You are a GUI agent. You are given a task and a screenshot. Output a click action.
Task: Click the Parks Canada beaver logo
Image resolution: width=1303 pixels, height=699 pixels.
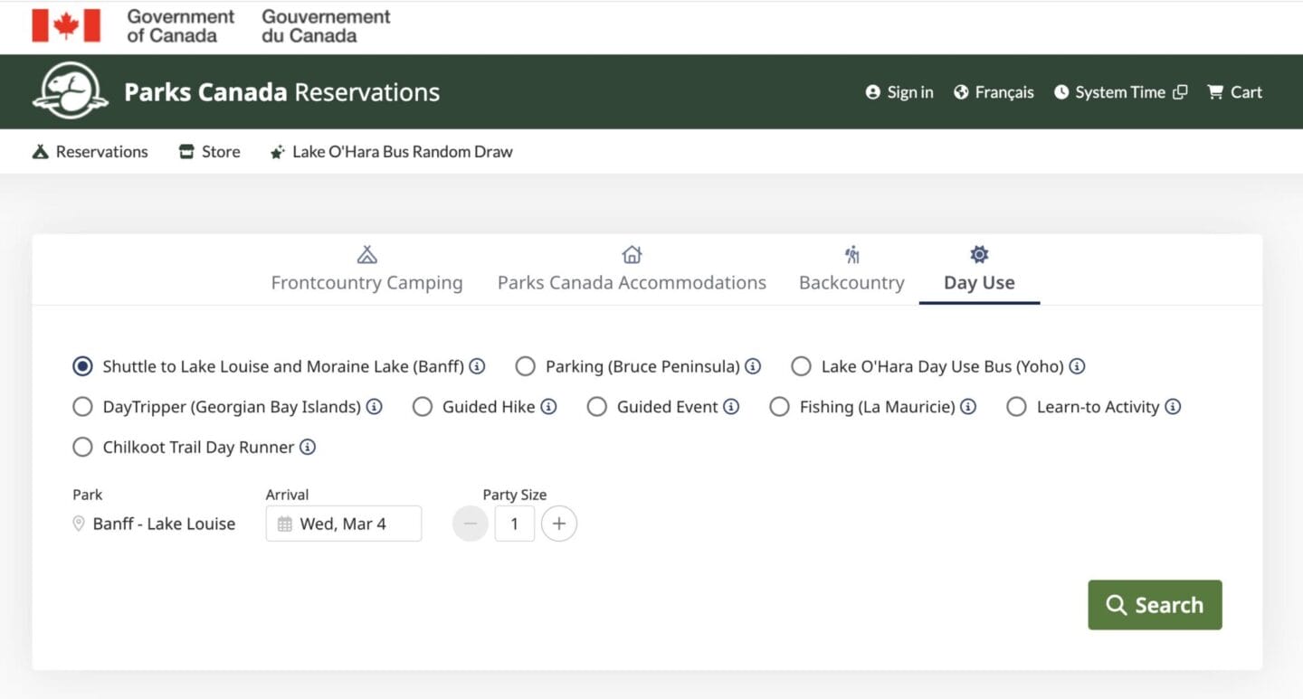tap(71, 91)
